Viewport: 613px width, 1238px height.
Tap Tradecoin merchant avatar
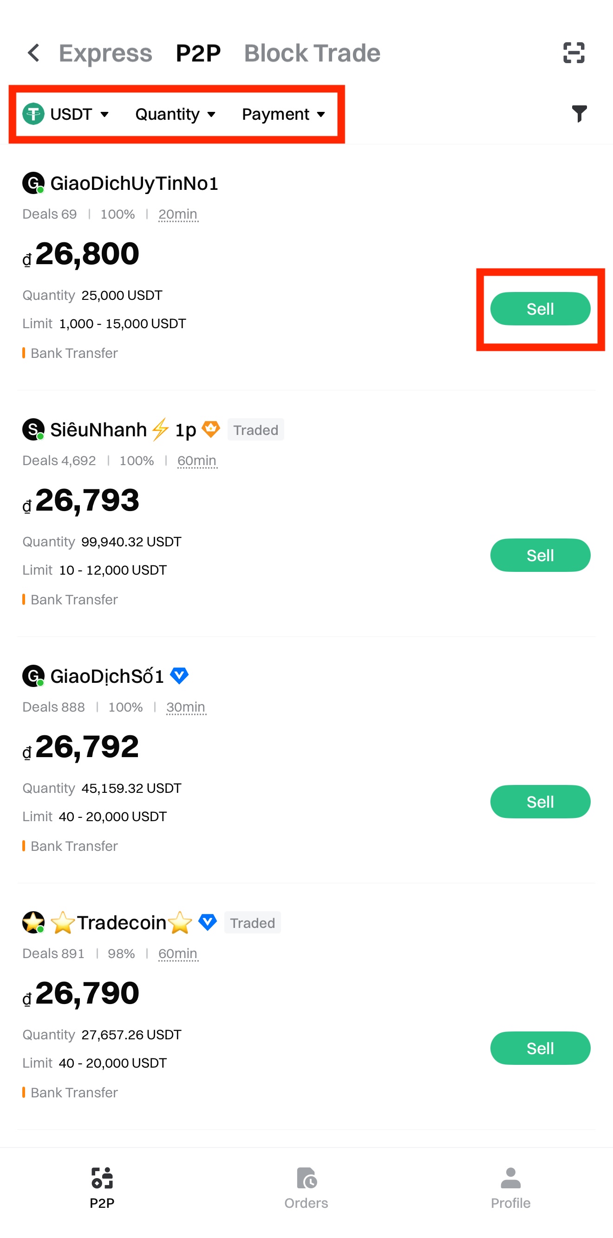[33, 922]
